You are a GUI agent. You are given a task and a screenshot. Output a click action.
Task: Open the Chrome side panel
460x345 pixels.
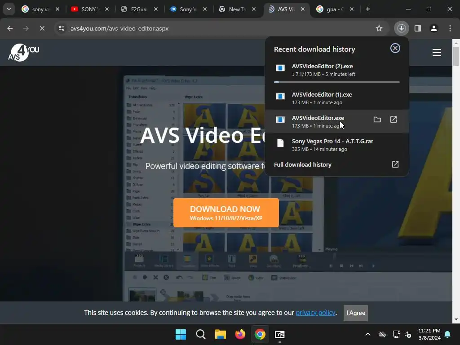tap(418, 28)
